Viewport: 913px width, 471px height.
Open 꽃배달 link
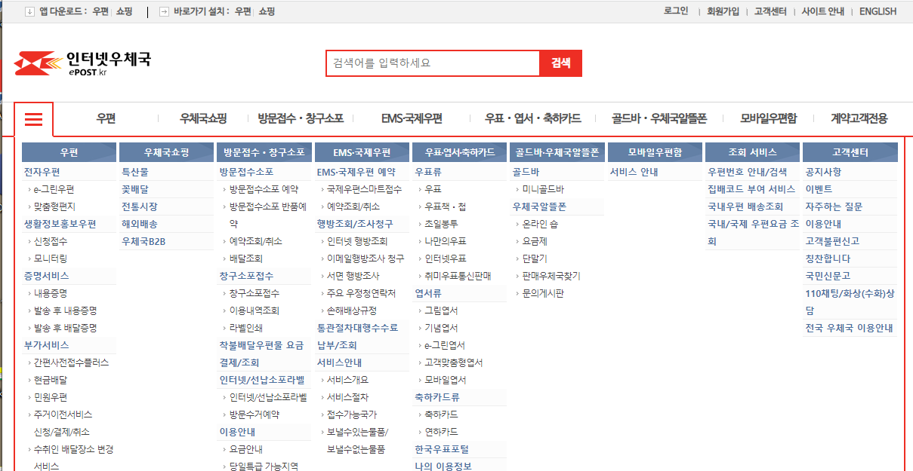click(x=135, y=189)
